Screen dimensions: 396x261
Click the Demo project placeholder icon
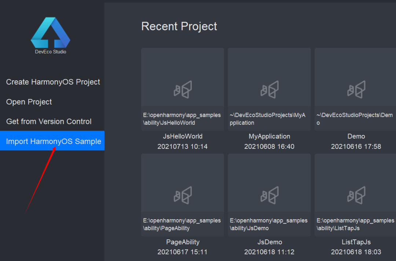[356, 90]
